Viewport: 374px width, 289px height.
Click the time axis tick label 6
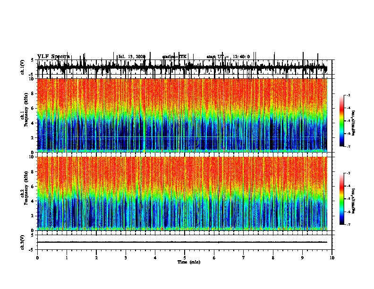(214, 258)
